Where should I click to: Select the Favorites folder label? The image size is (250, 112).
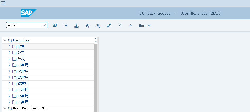point(21,40)
